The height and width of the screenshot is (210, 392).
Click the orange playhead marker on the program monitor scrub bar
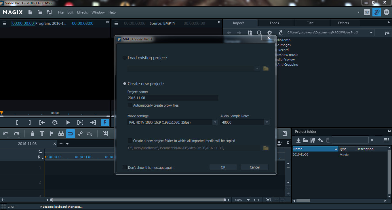click(x=2, y=113)
